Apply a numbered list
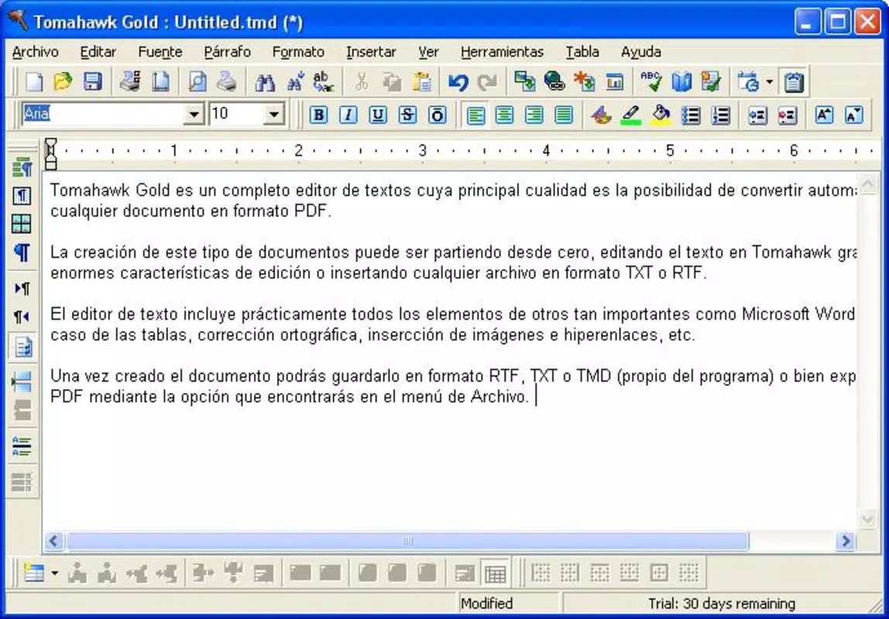The image size is (889, 619). [x=720, y=115]
